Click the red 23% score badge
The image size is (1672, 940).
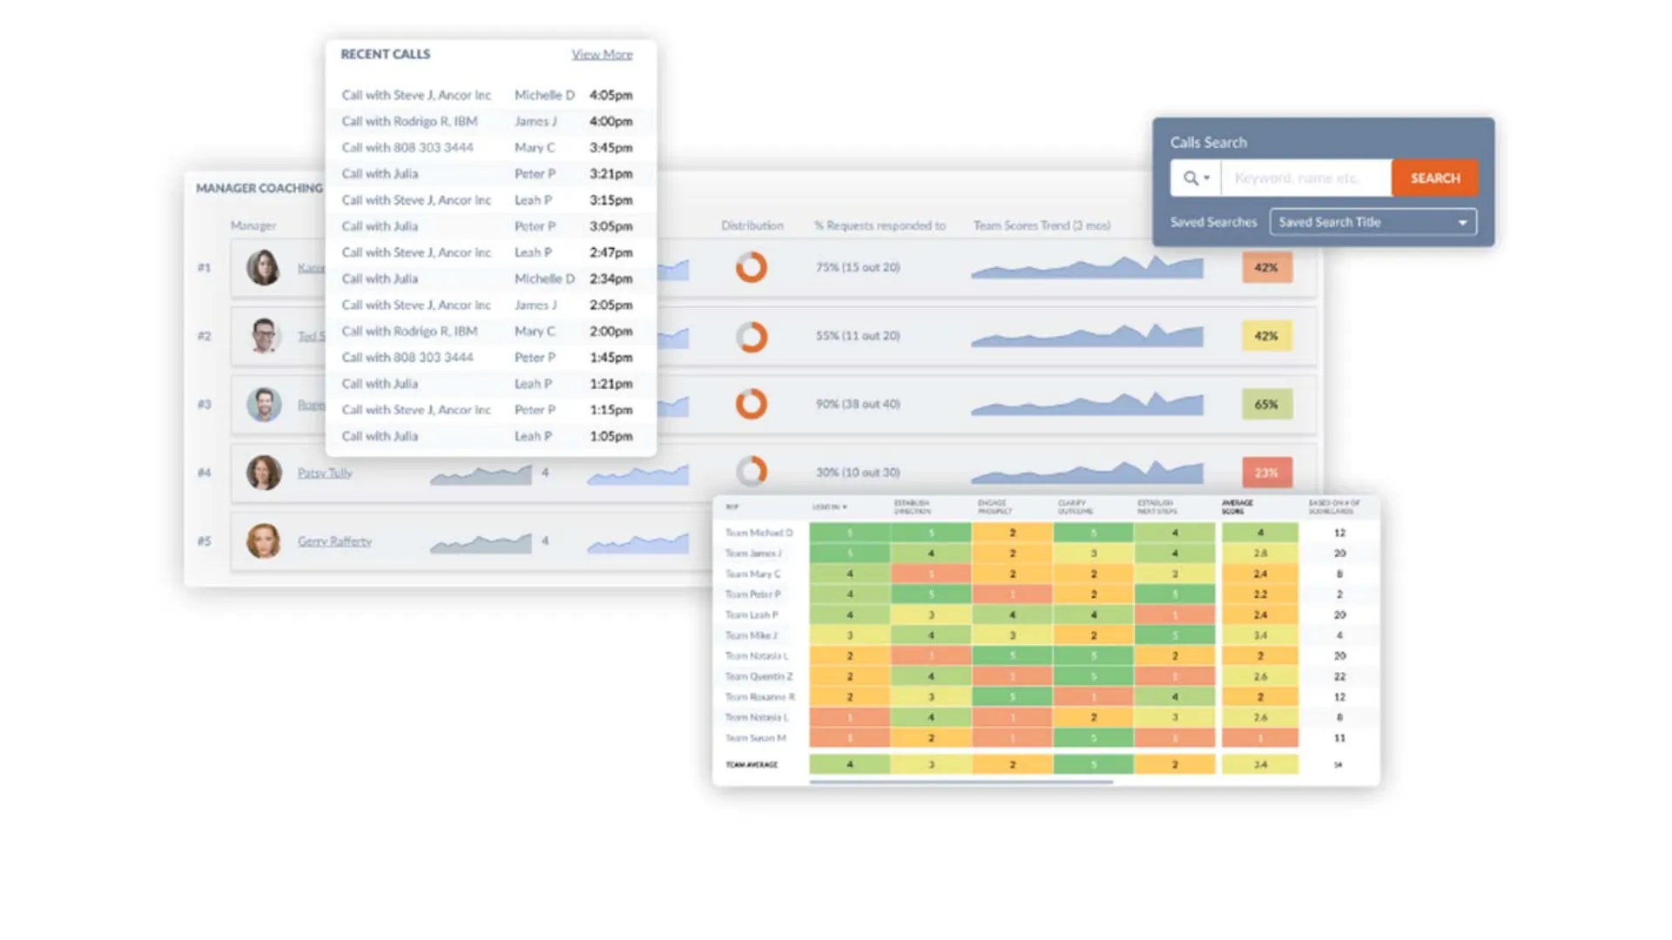pos(1266,473)
